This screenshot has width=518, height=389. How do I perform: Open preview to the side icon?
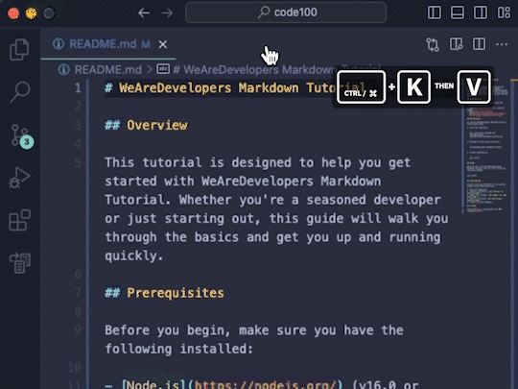tap(456, 44)
